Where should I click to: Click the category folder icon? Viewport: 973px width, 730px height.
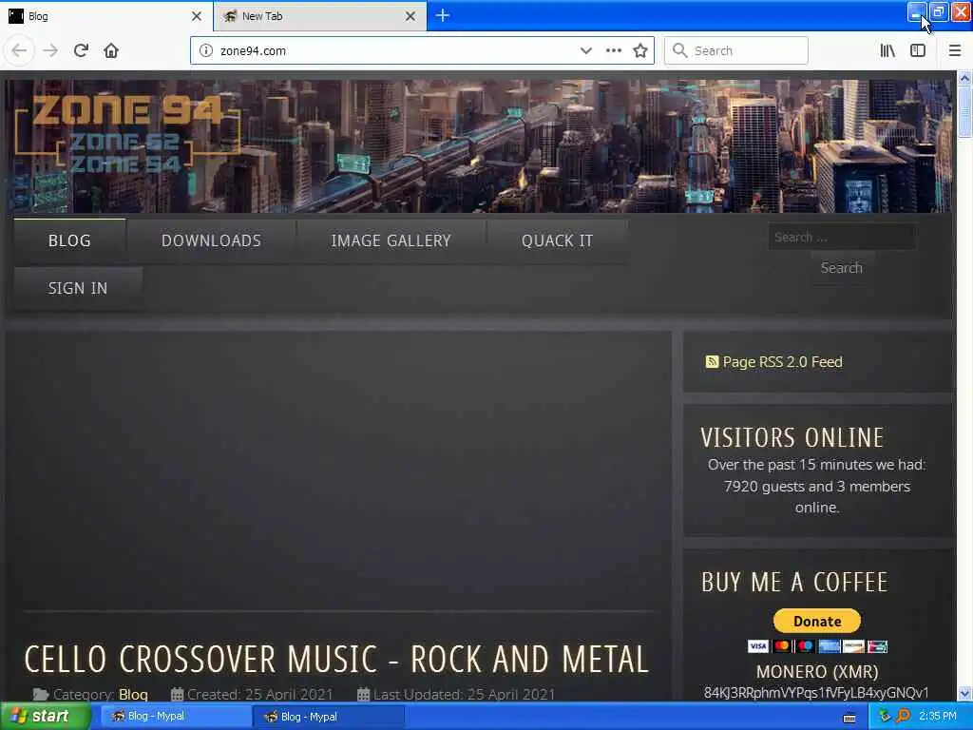tap(41, 694)
